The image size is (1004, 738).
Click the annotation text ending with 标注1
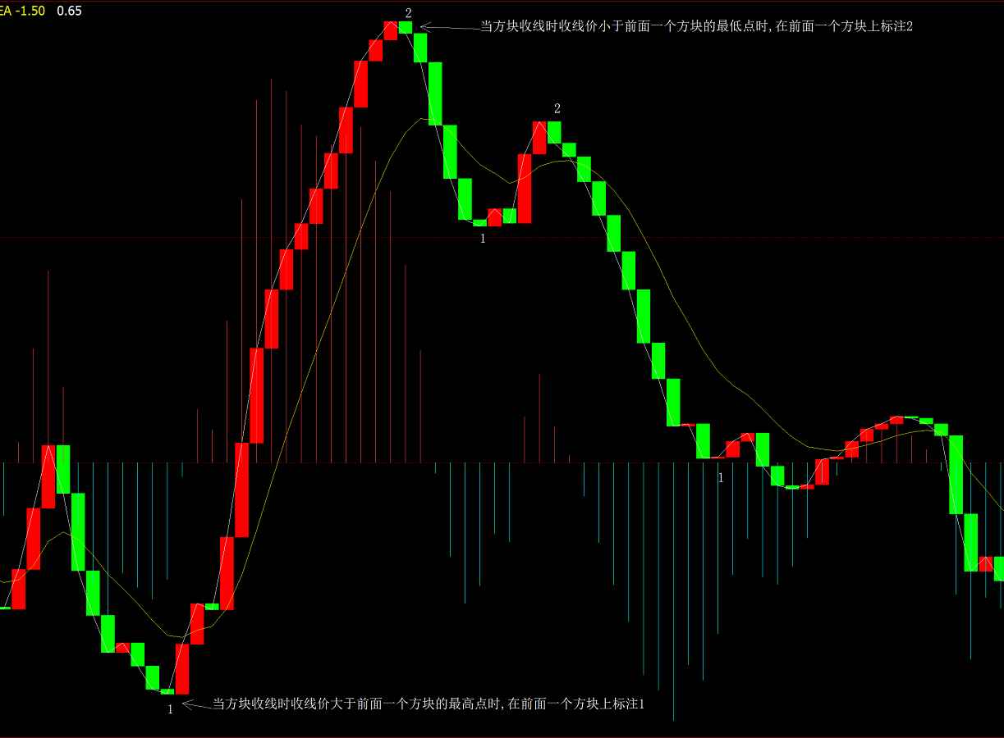tap(429, 704)
